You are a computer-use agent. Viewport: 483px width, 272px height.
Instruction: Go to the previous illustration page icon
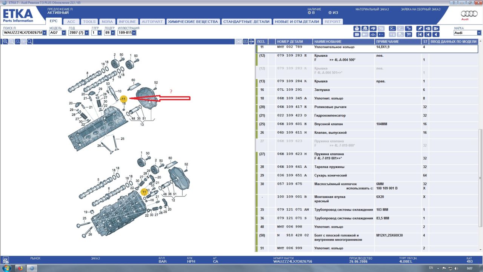428,28
